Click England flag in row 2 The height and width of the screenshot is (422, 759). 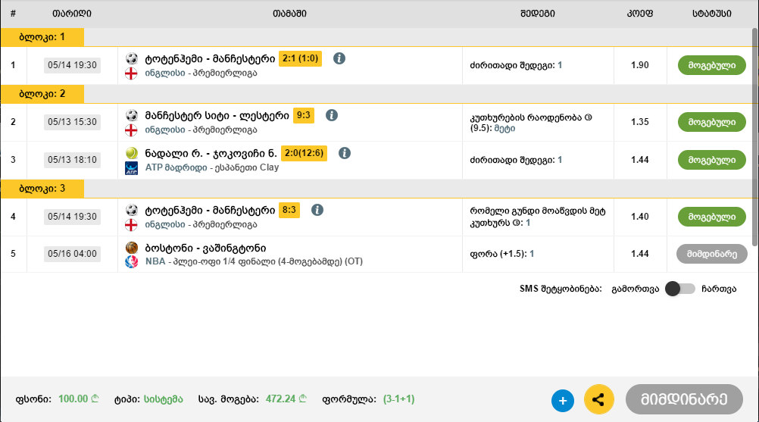[131, 130]
